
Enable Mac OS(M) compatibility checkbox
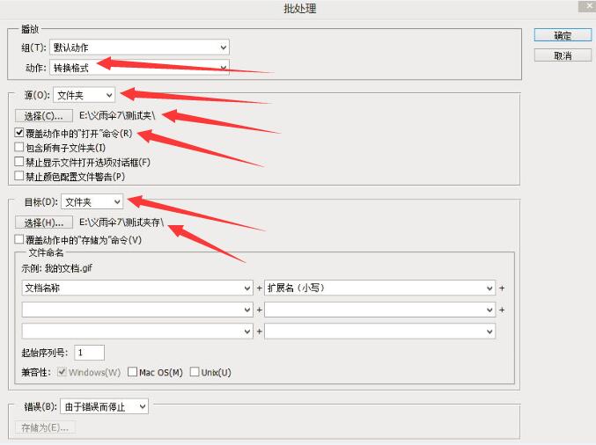pos(132,372)
